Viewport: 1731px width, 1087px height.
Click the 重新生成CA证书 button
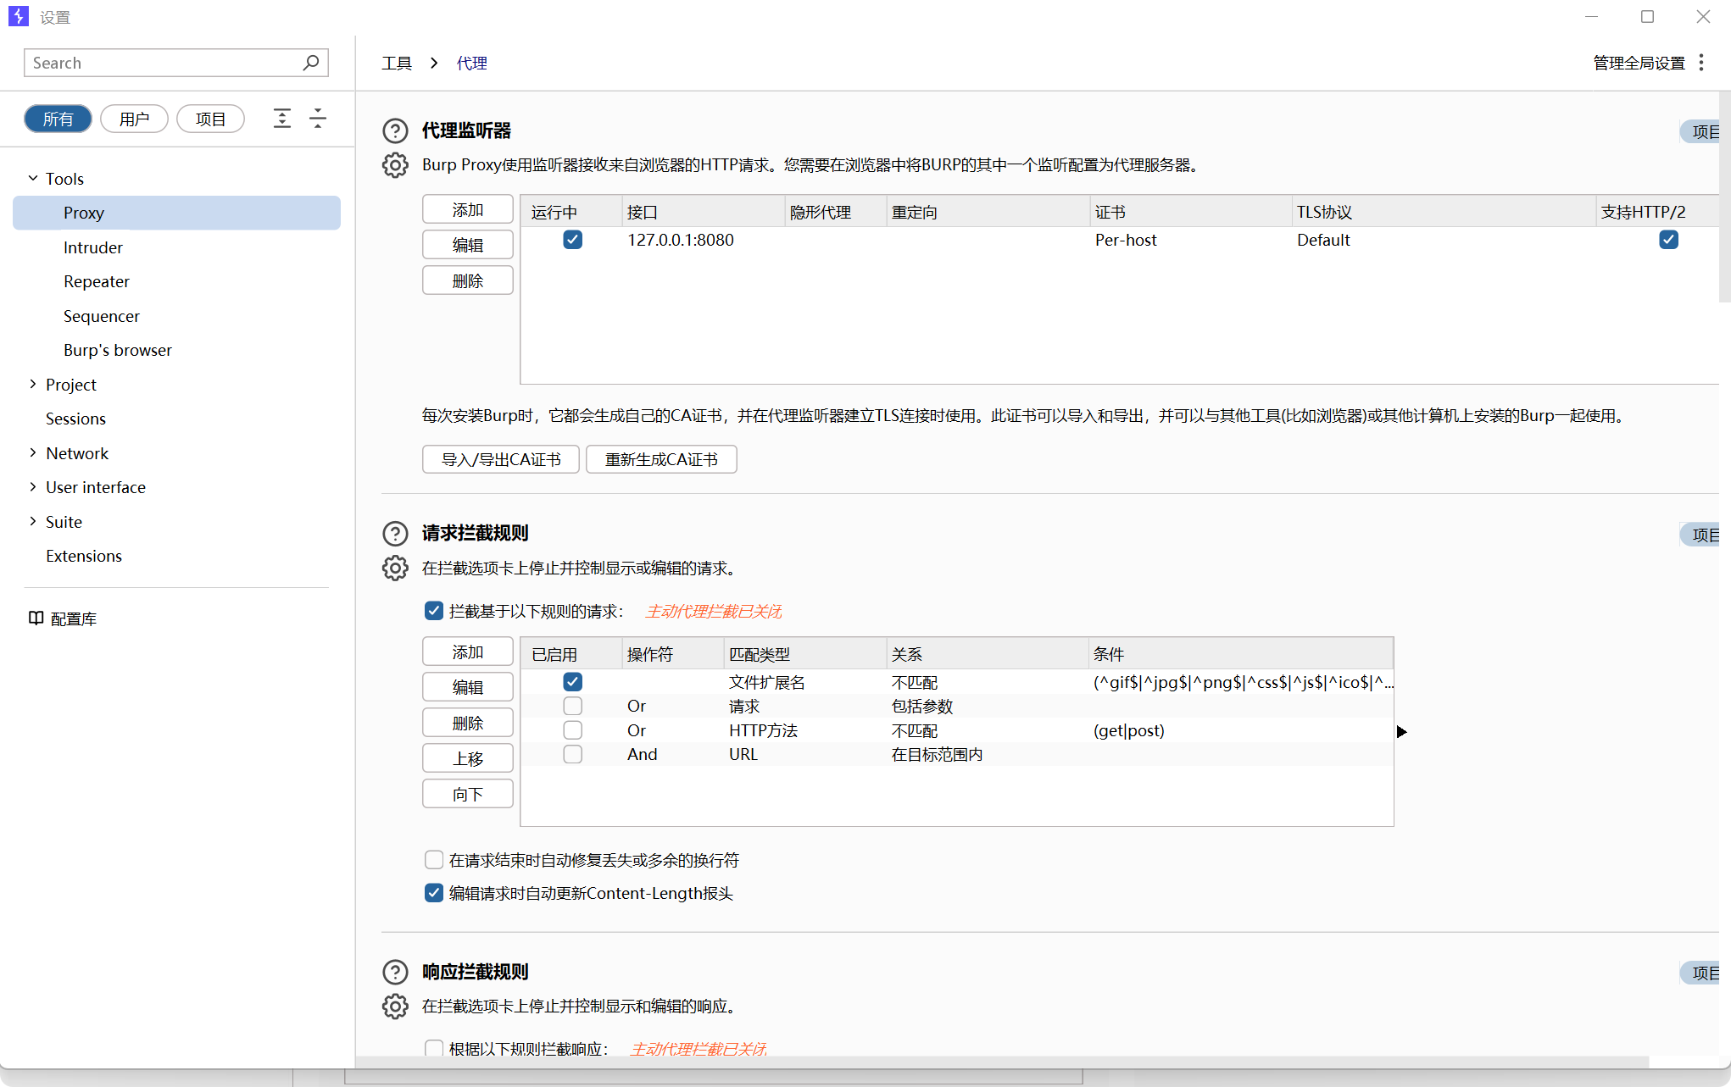(x=661, y=459)
